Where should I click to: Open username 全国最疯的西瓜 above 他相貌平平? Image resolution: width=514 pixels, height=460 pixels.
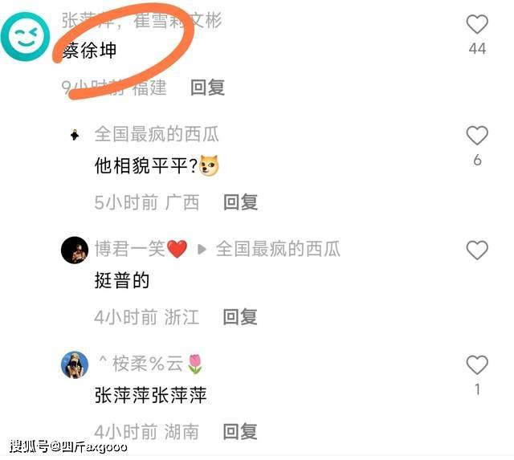[157, 134]
